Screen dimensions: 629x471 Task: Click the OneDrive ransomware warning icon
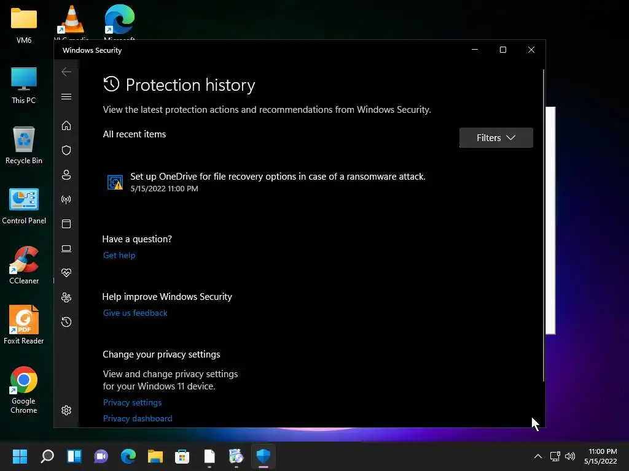click(115, 182)
